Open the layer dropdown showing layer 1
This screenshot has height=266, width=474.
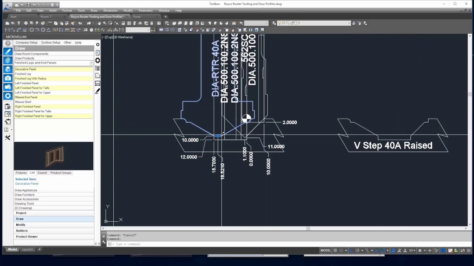[x=314, y=23]
